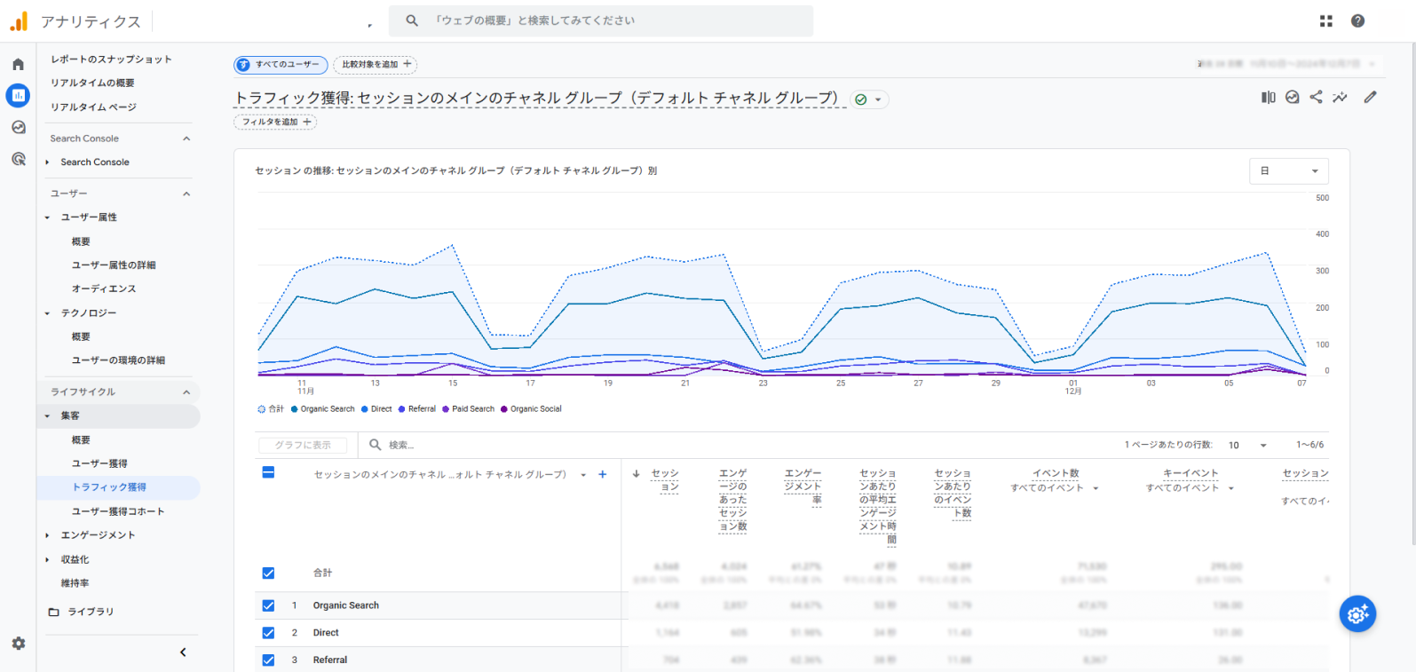Open the apps grid icon
Screen dimensions: 1416x672
tap(1325, 21)
